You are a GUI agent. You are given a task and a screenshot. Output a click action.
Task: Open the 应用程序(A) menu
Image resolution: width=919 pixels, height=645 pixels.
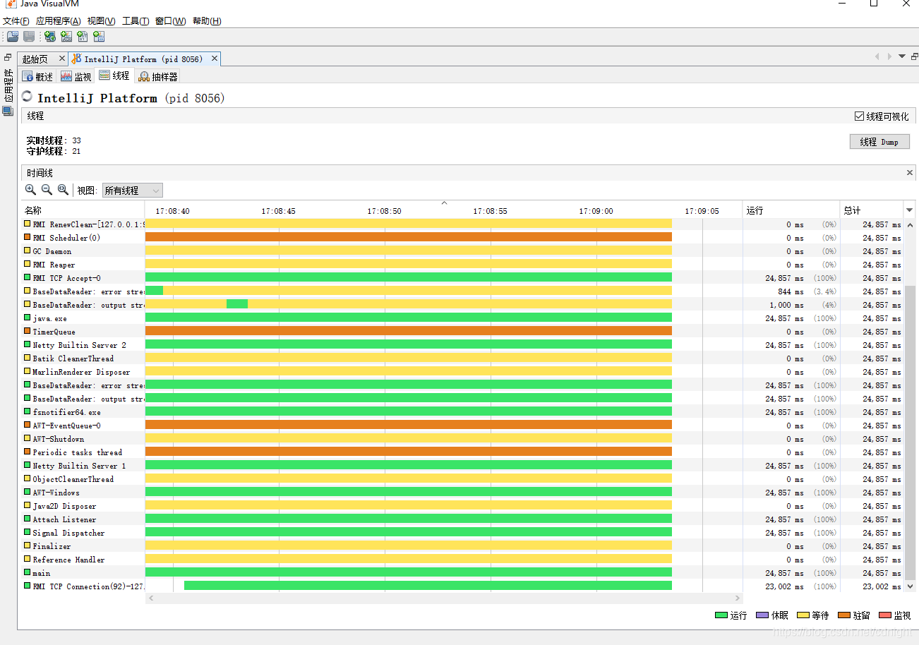click(x=59, y=21)
